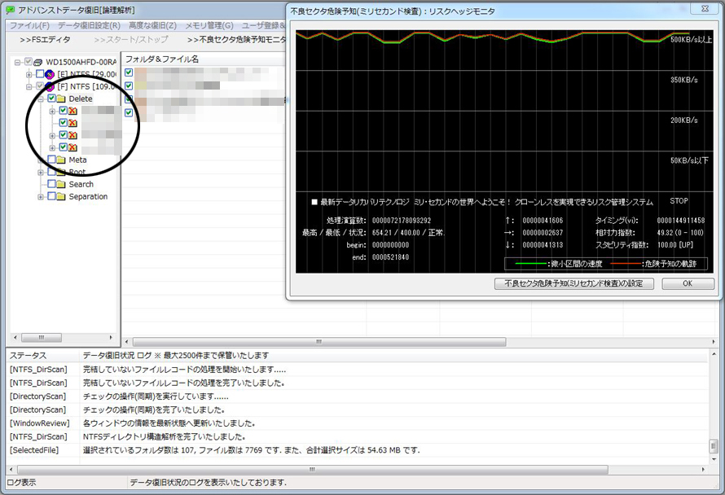The height and width of the screenshot is (495, 725).
Task: Expand the Separation folder node
Action: [41, 197]
